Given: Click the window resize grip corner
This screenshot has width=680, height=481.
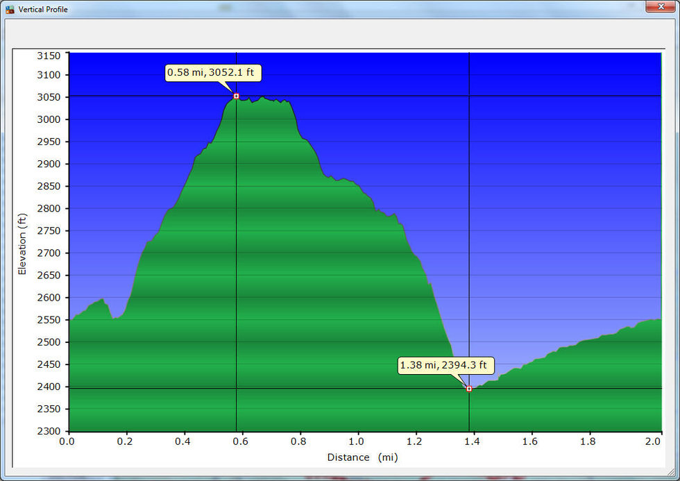Looking at the screenshot, I should click(670, 473).
